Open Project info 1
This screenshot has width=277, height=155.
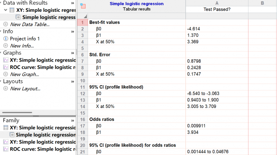(x=24, y=39)
